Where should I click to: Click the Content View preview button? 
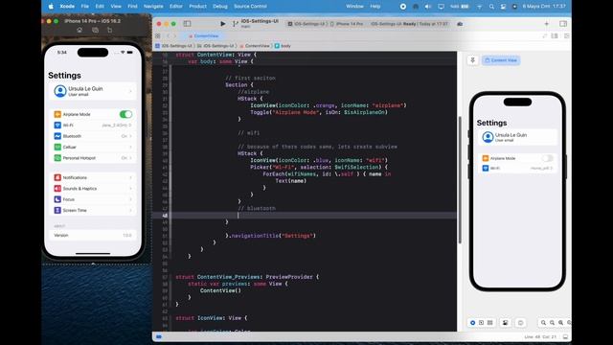pos(501,60)
